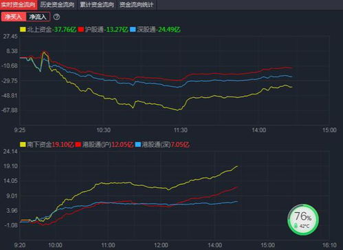
Task: Select the 南下资金 19.10亿 legend label
Action: tap(50, 145)
